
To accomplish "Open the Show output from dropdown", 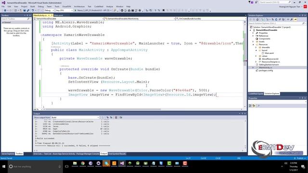I will point(75,117).
